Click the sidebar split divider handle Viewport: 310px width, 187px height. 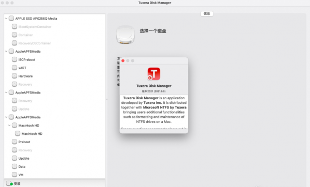106,99
